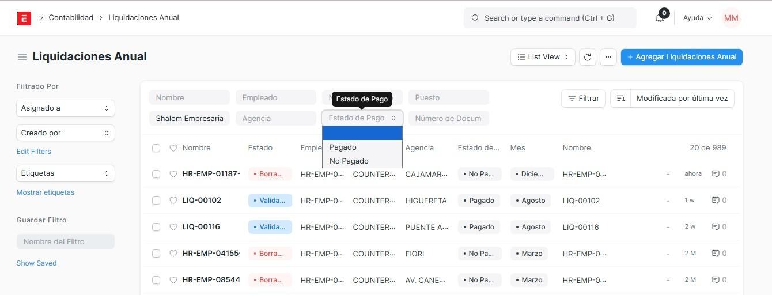Screen dimensions: 772x295
Task: Open the Edit Filters link
Action: coord(33,152)
